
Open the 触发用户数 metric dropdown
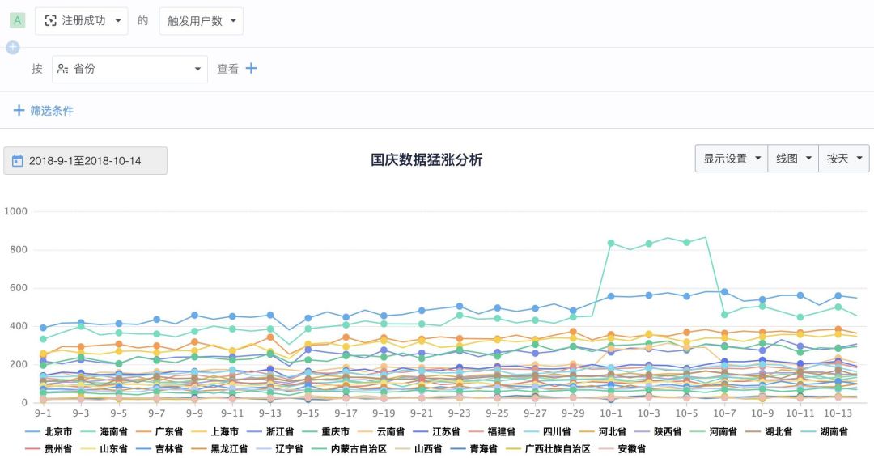(x=201, y=21)
